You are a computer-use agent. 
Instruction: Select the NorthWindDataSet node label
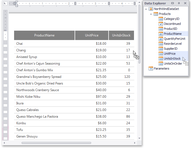(x=166, y=9)
